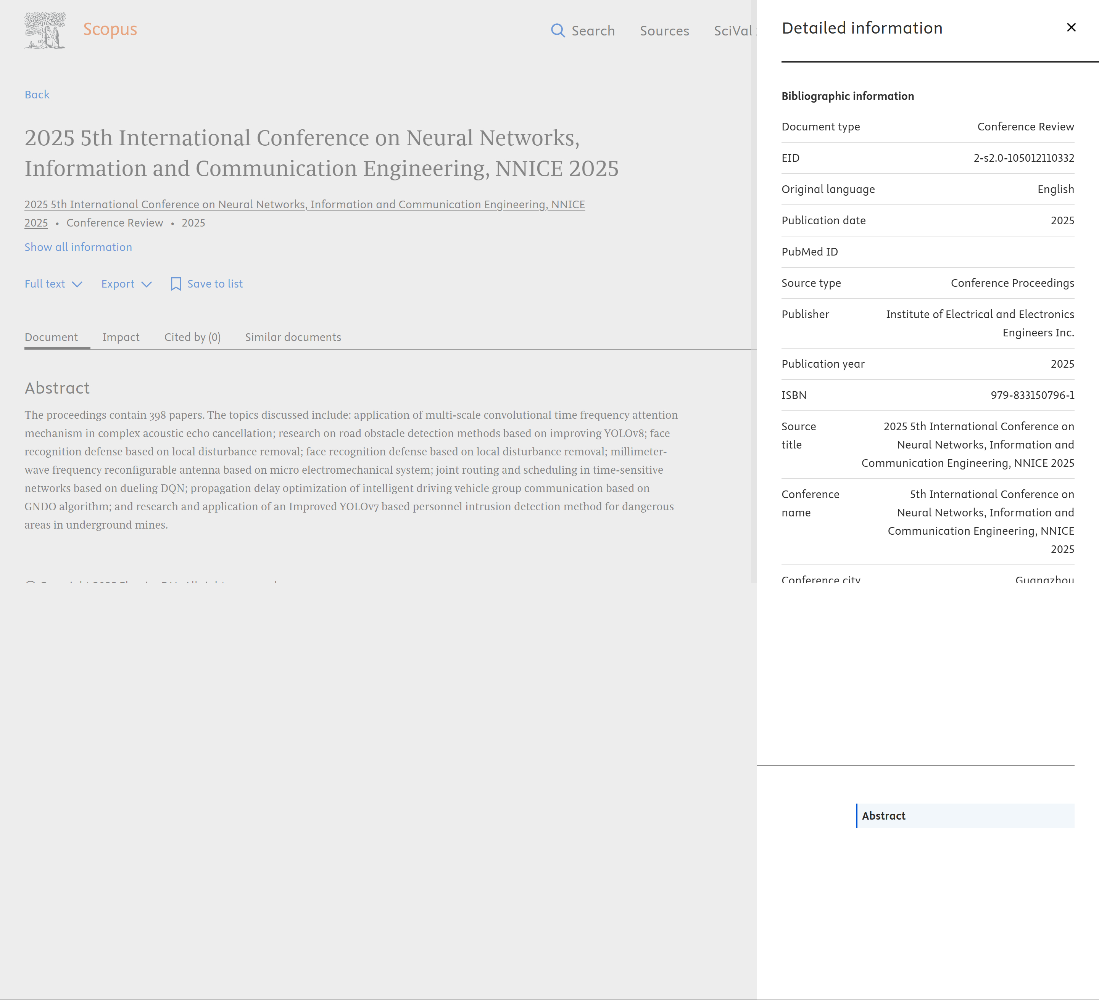
Task: Click the Back link
Action: pos(37,95)
